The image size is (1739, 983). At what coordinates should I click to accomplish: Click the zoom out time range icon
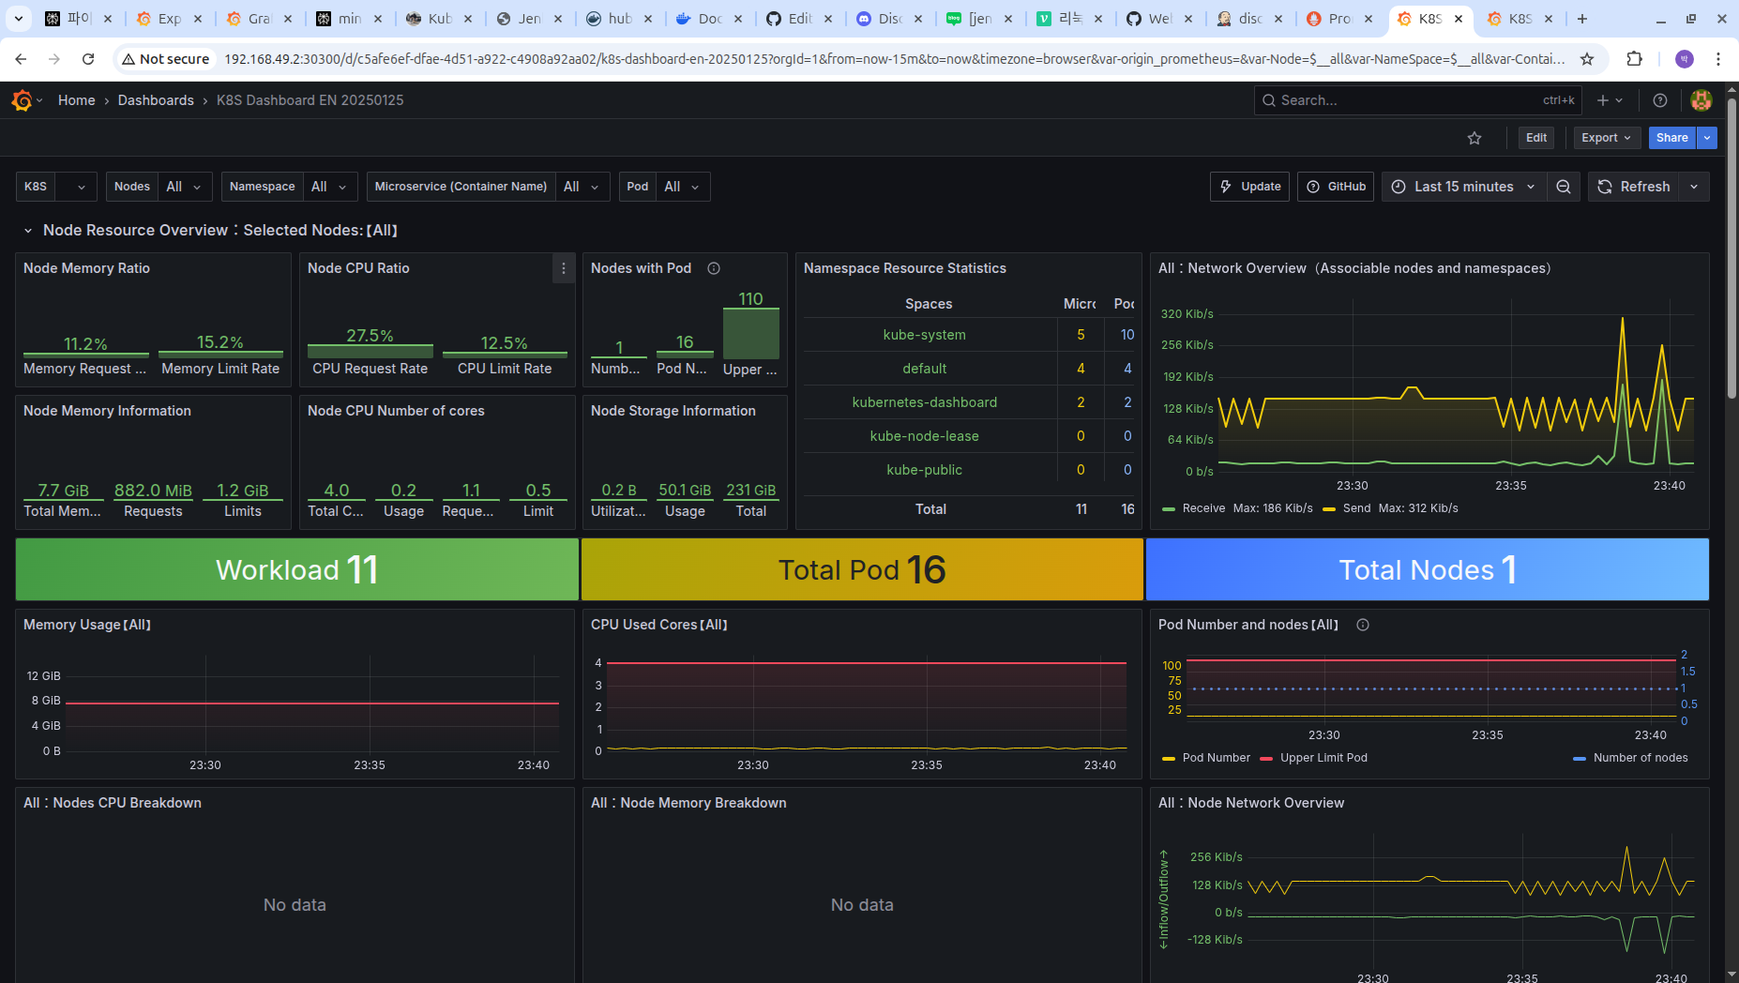1564,187
